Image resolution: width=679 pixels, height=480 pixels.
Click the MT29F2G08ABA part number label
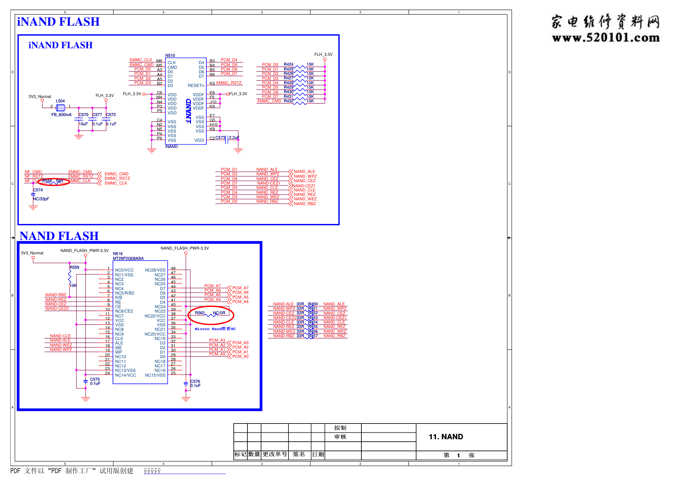point(128,258)
